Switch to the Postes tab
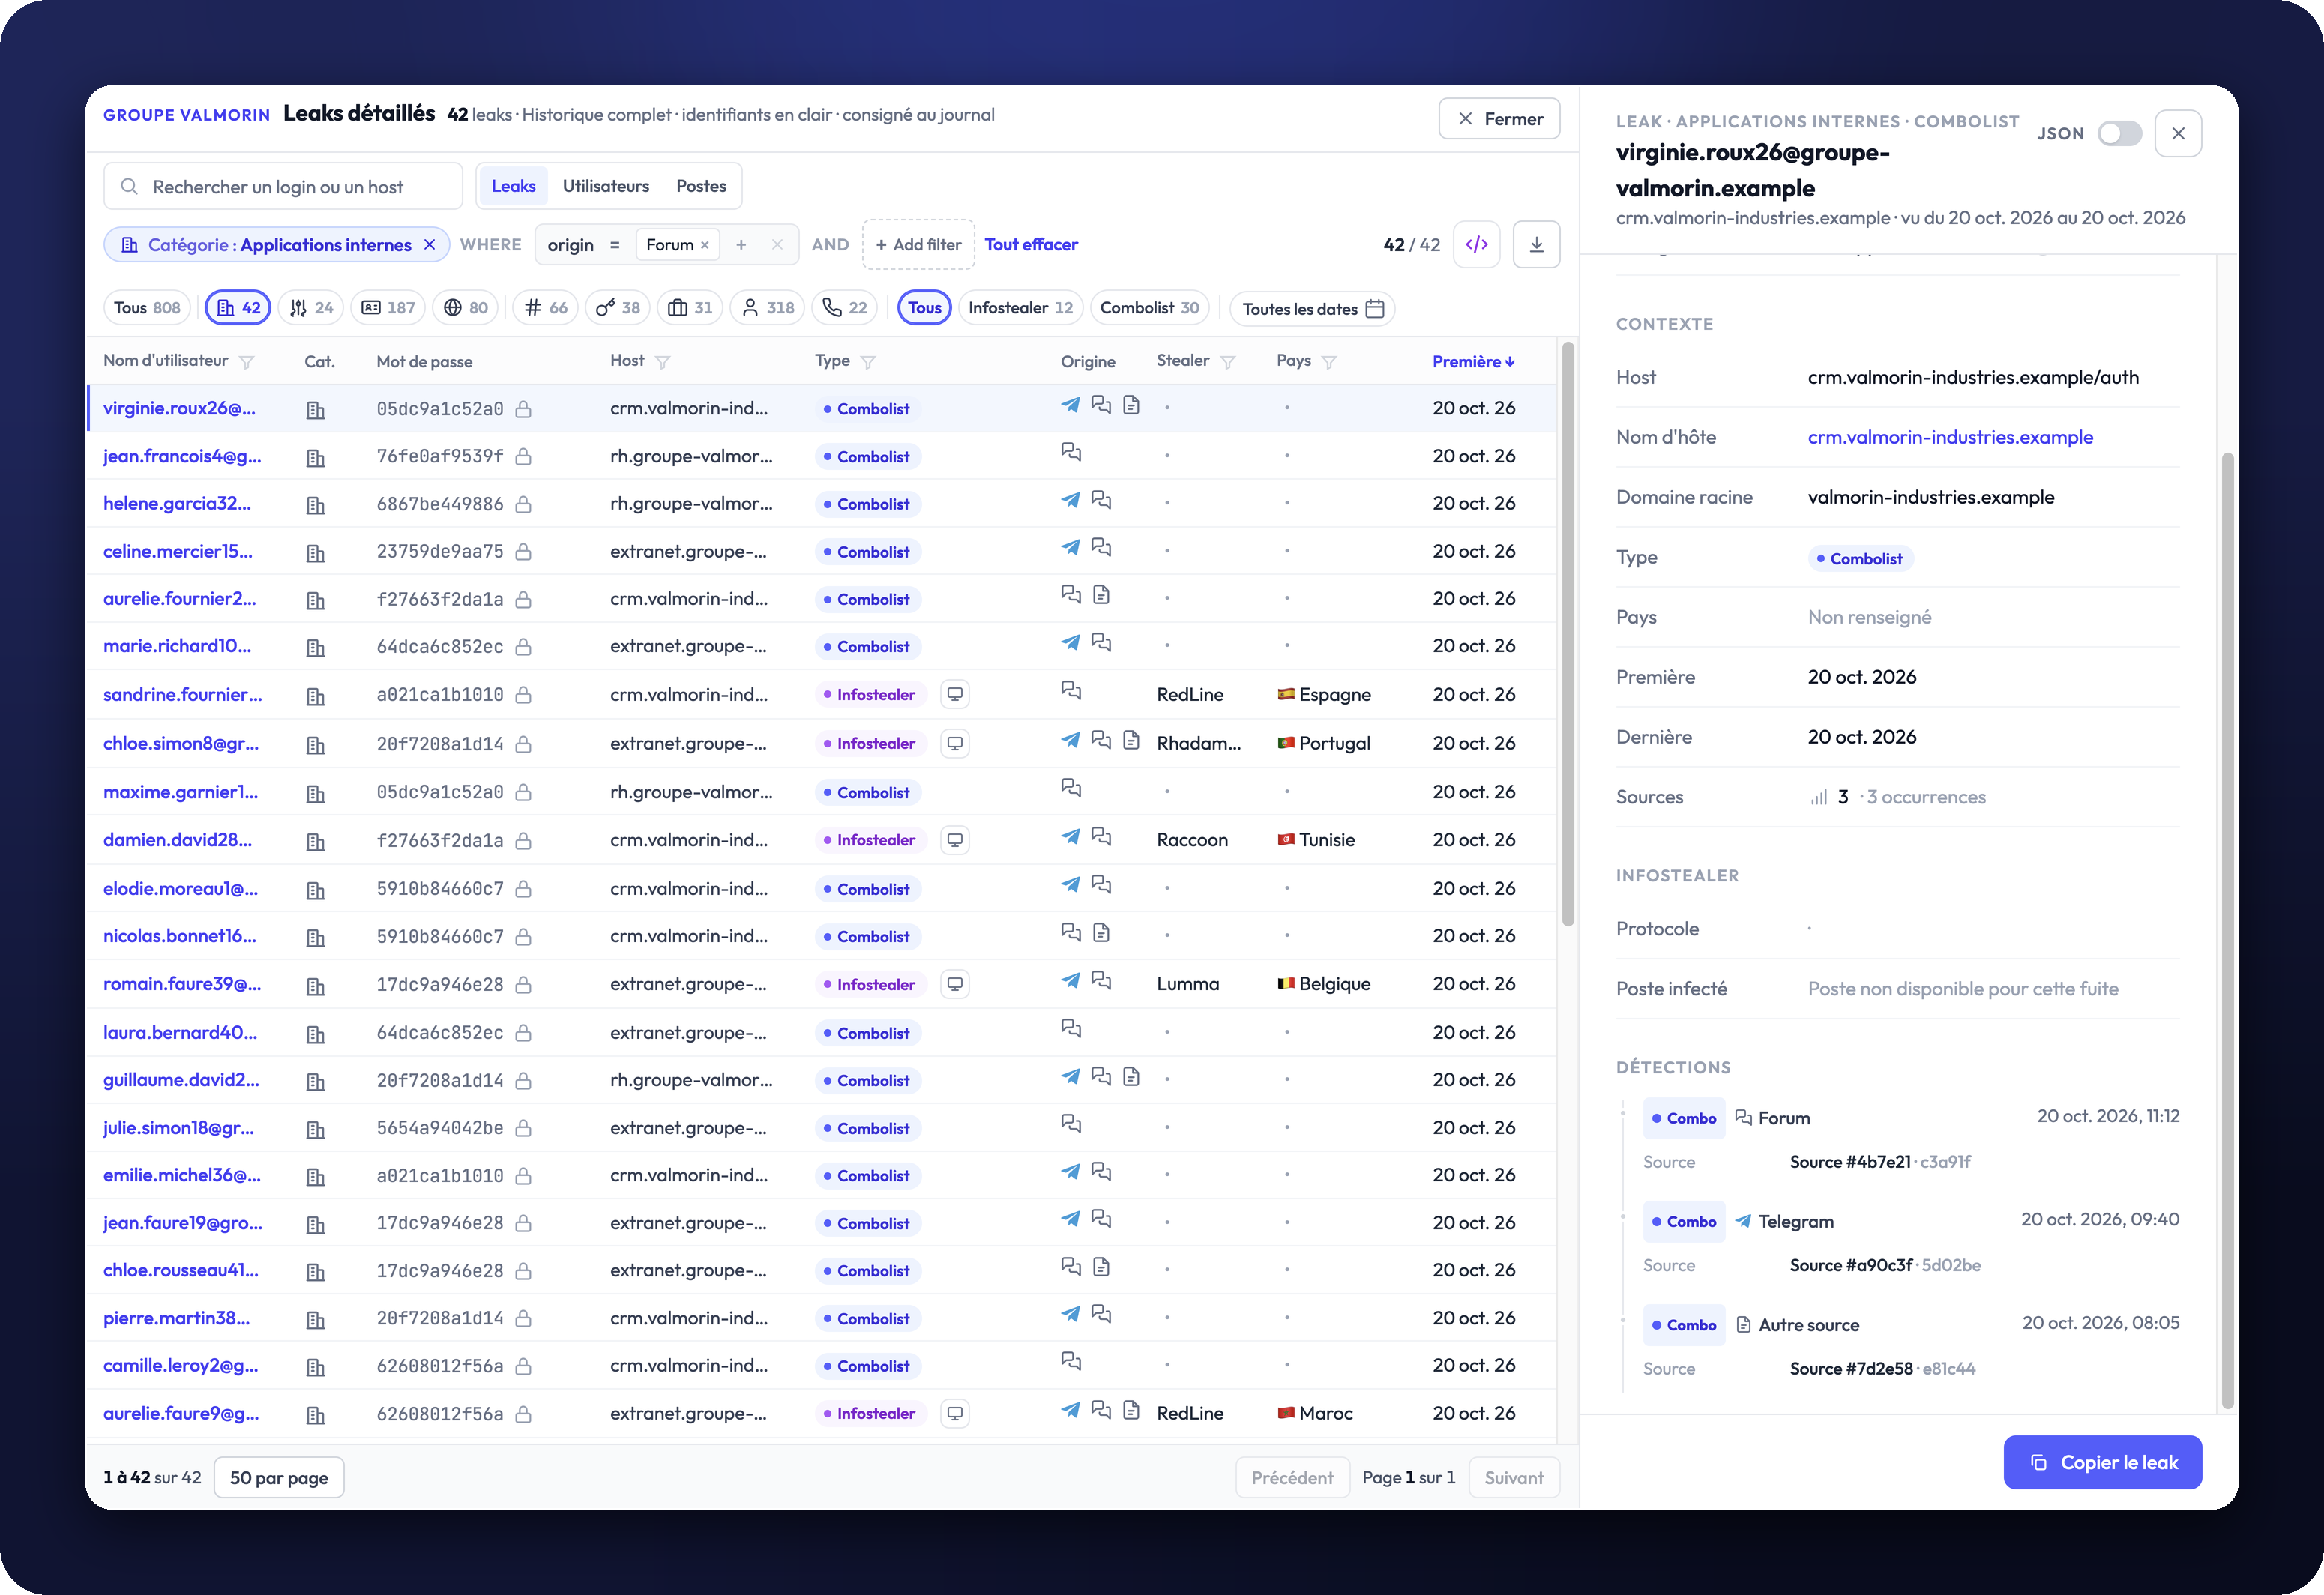Viewport: 2324px width, 1595px height. (x=701, y=186)
